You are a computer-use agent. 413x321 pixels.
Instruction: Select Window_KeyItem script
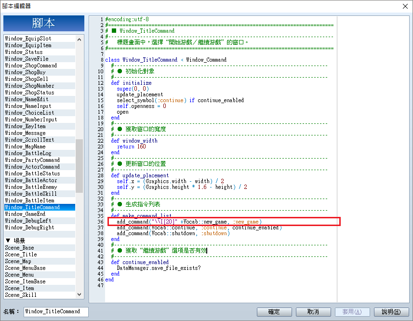click(x=40, y=126)
